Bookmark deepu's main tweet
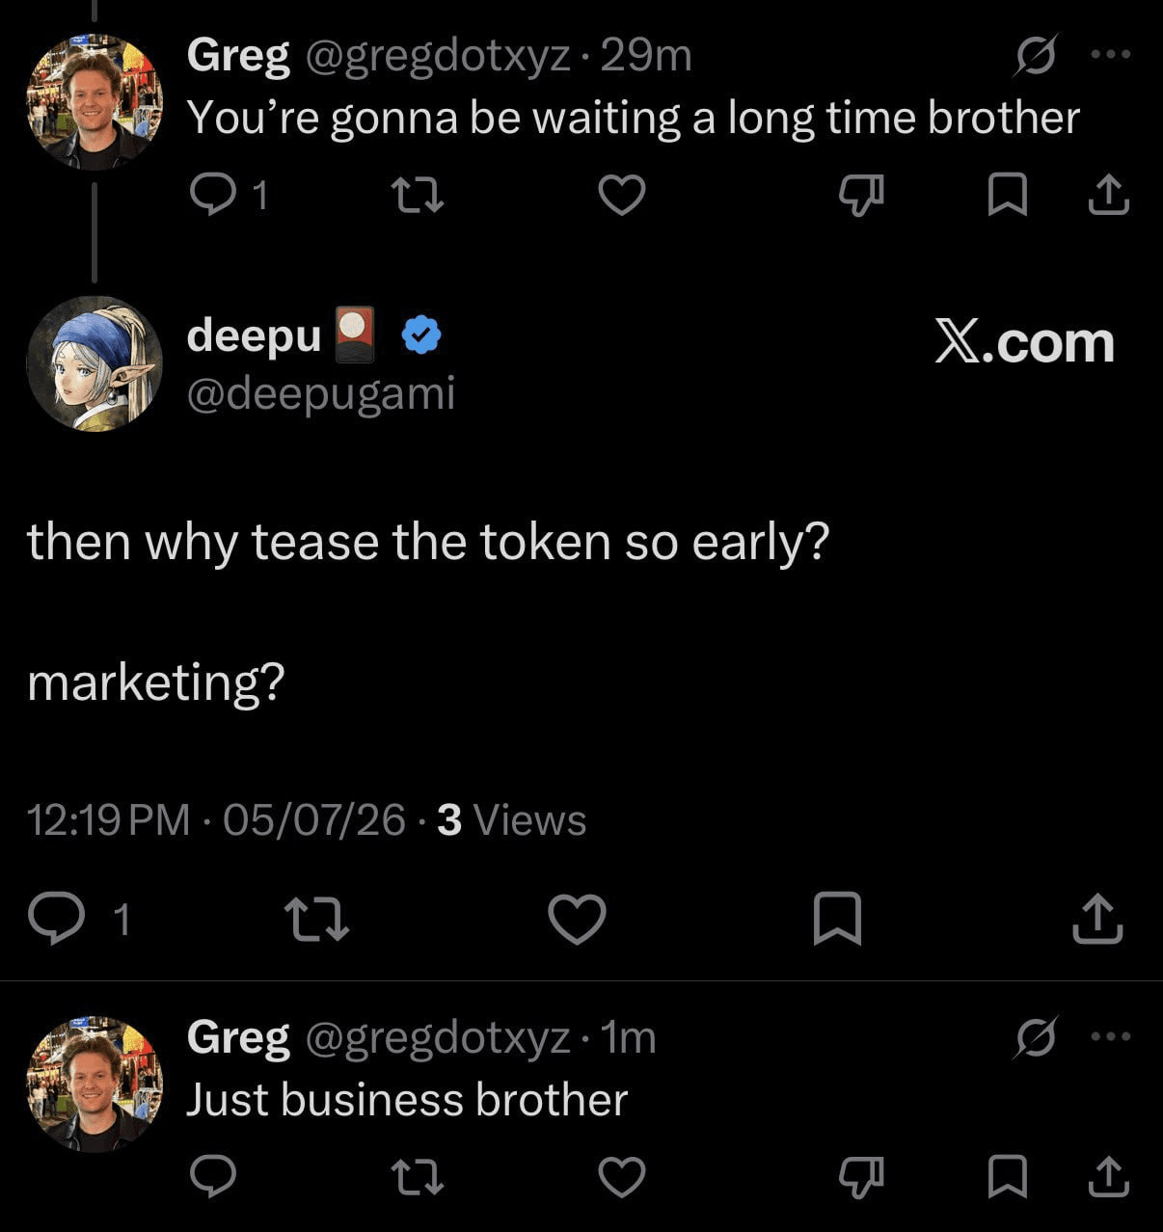 (x=837, y=918)
